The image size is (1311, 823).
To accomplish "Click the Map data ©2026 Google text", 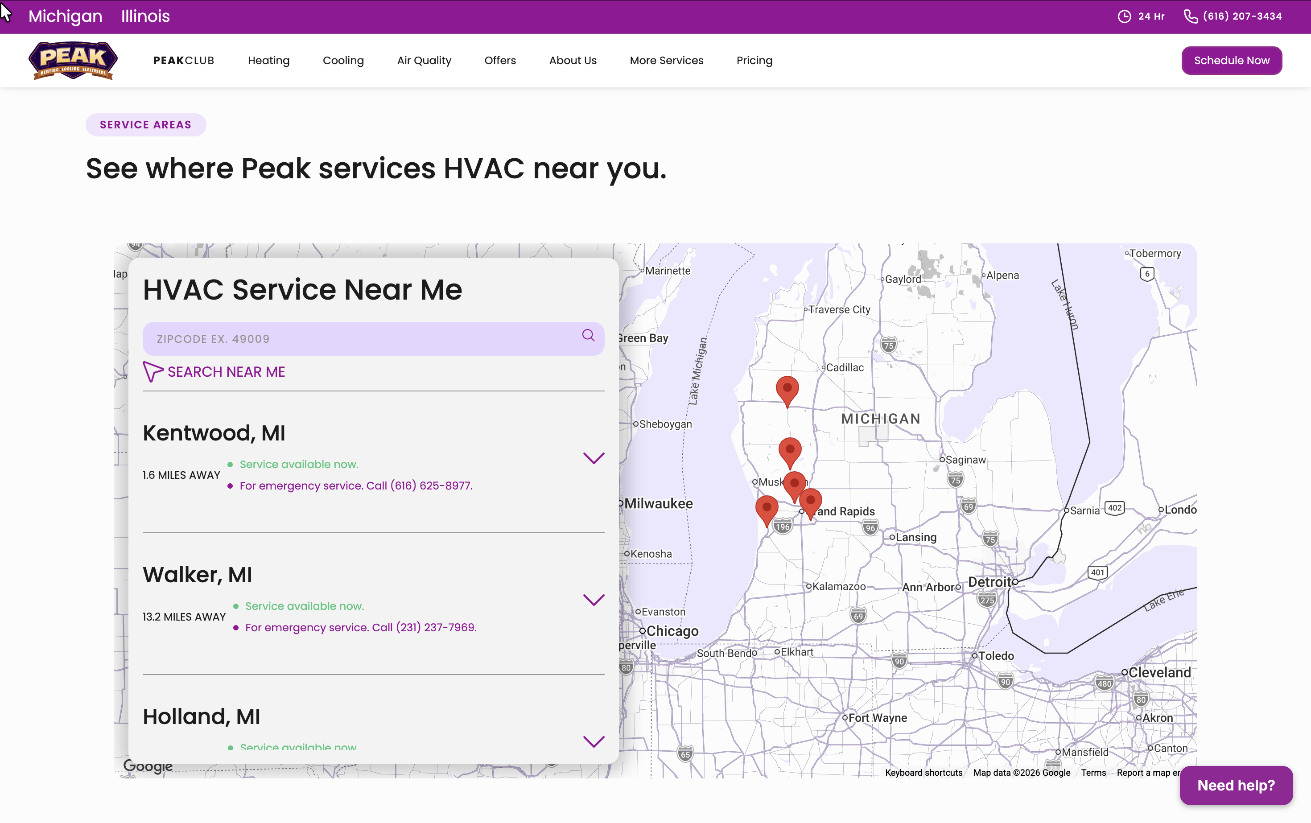I will click(x=1021, y=772).
